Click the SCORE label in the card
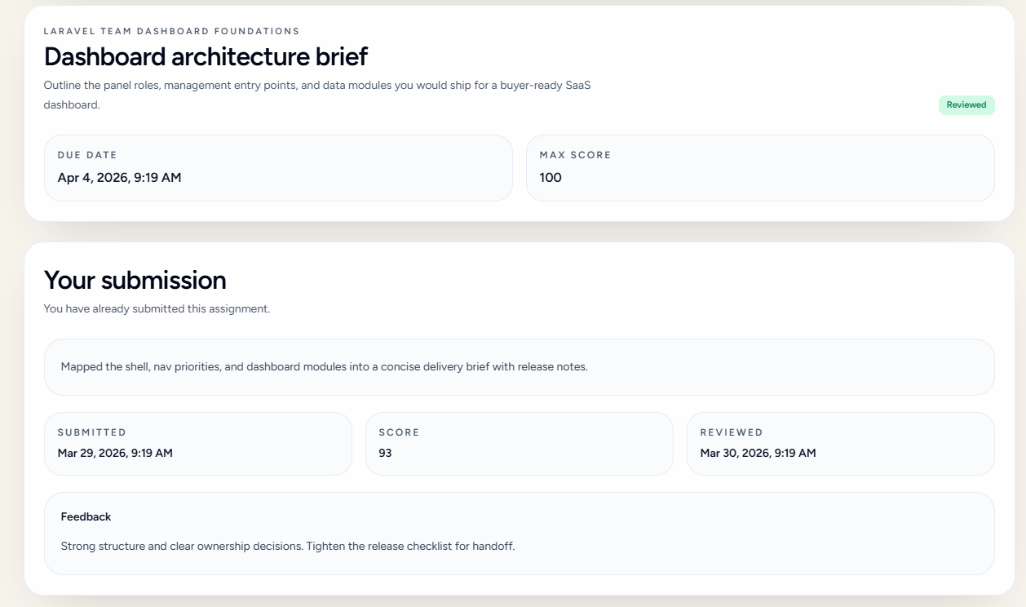This screenshot has height=607, width=1026. pyautogui.click(x=399, y=432)
